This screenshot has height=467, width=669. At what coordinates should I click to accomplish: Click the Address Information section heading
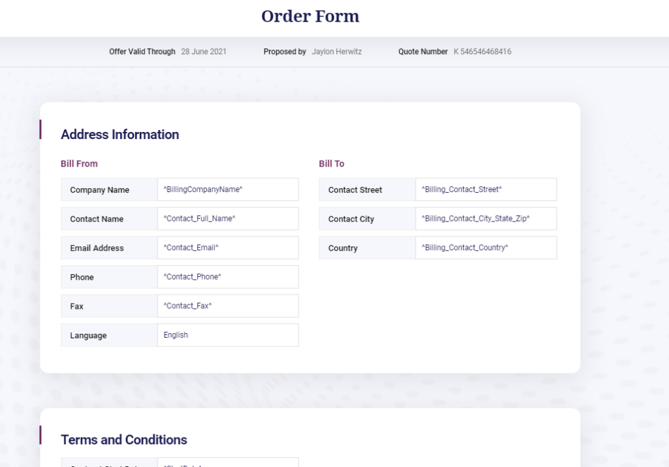pos(120,135)
